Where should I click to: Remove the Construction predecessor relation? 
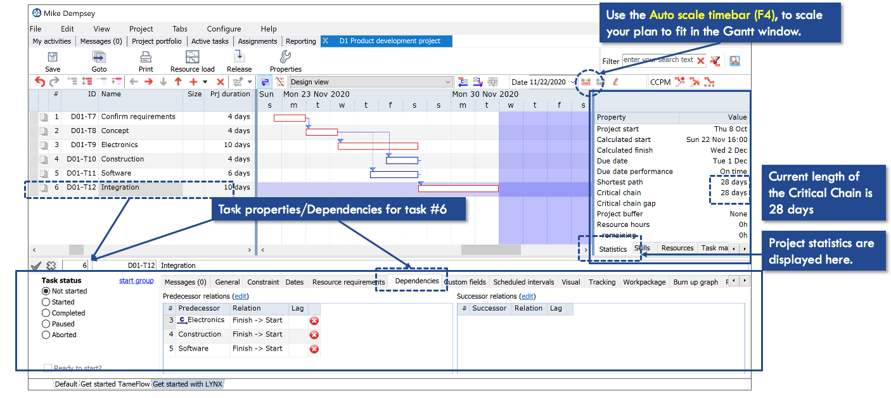click(314, 335)
